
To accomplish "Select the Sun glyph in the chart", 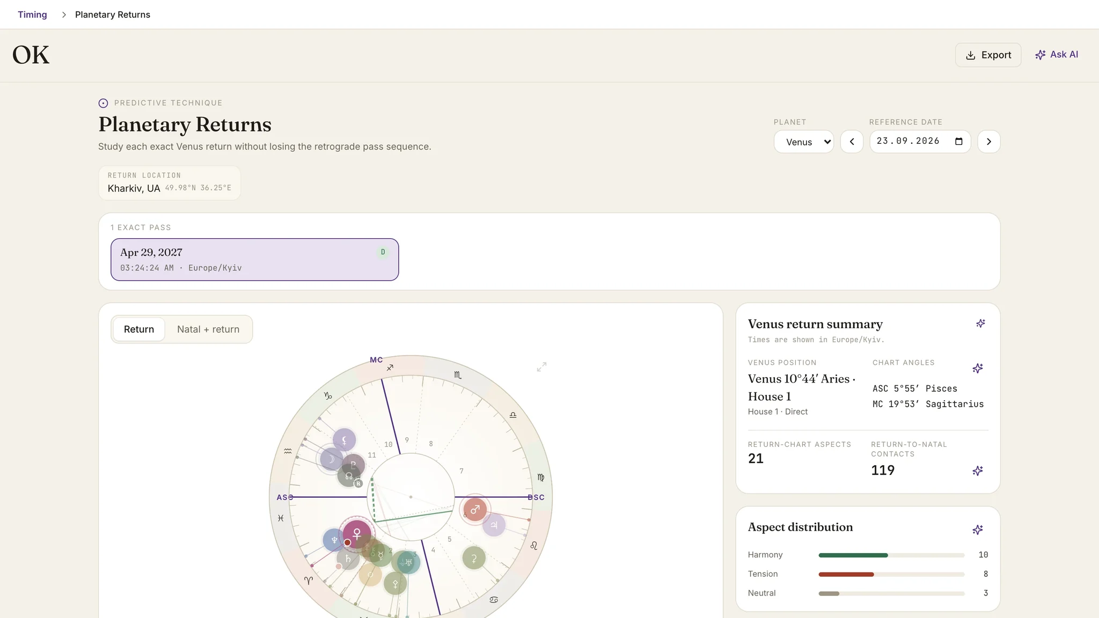I will point(370,575).
